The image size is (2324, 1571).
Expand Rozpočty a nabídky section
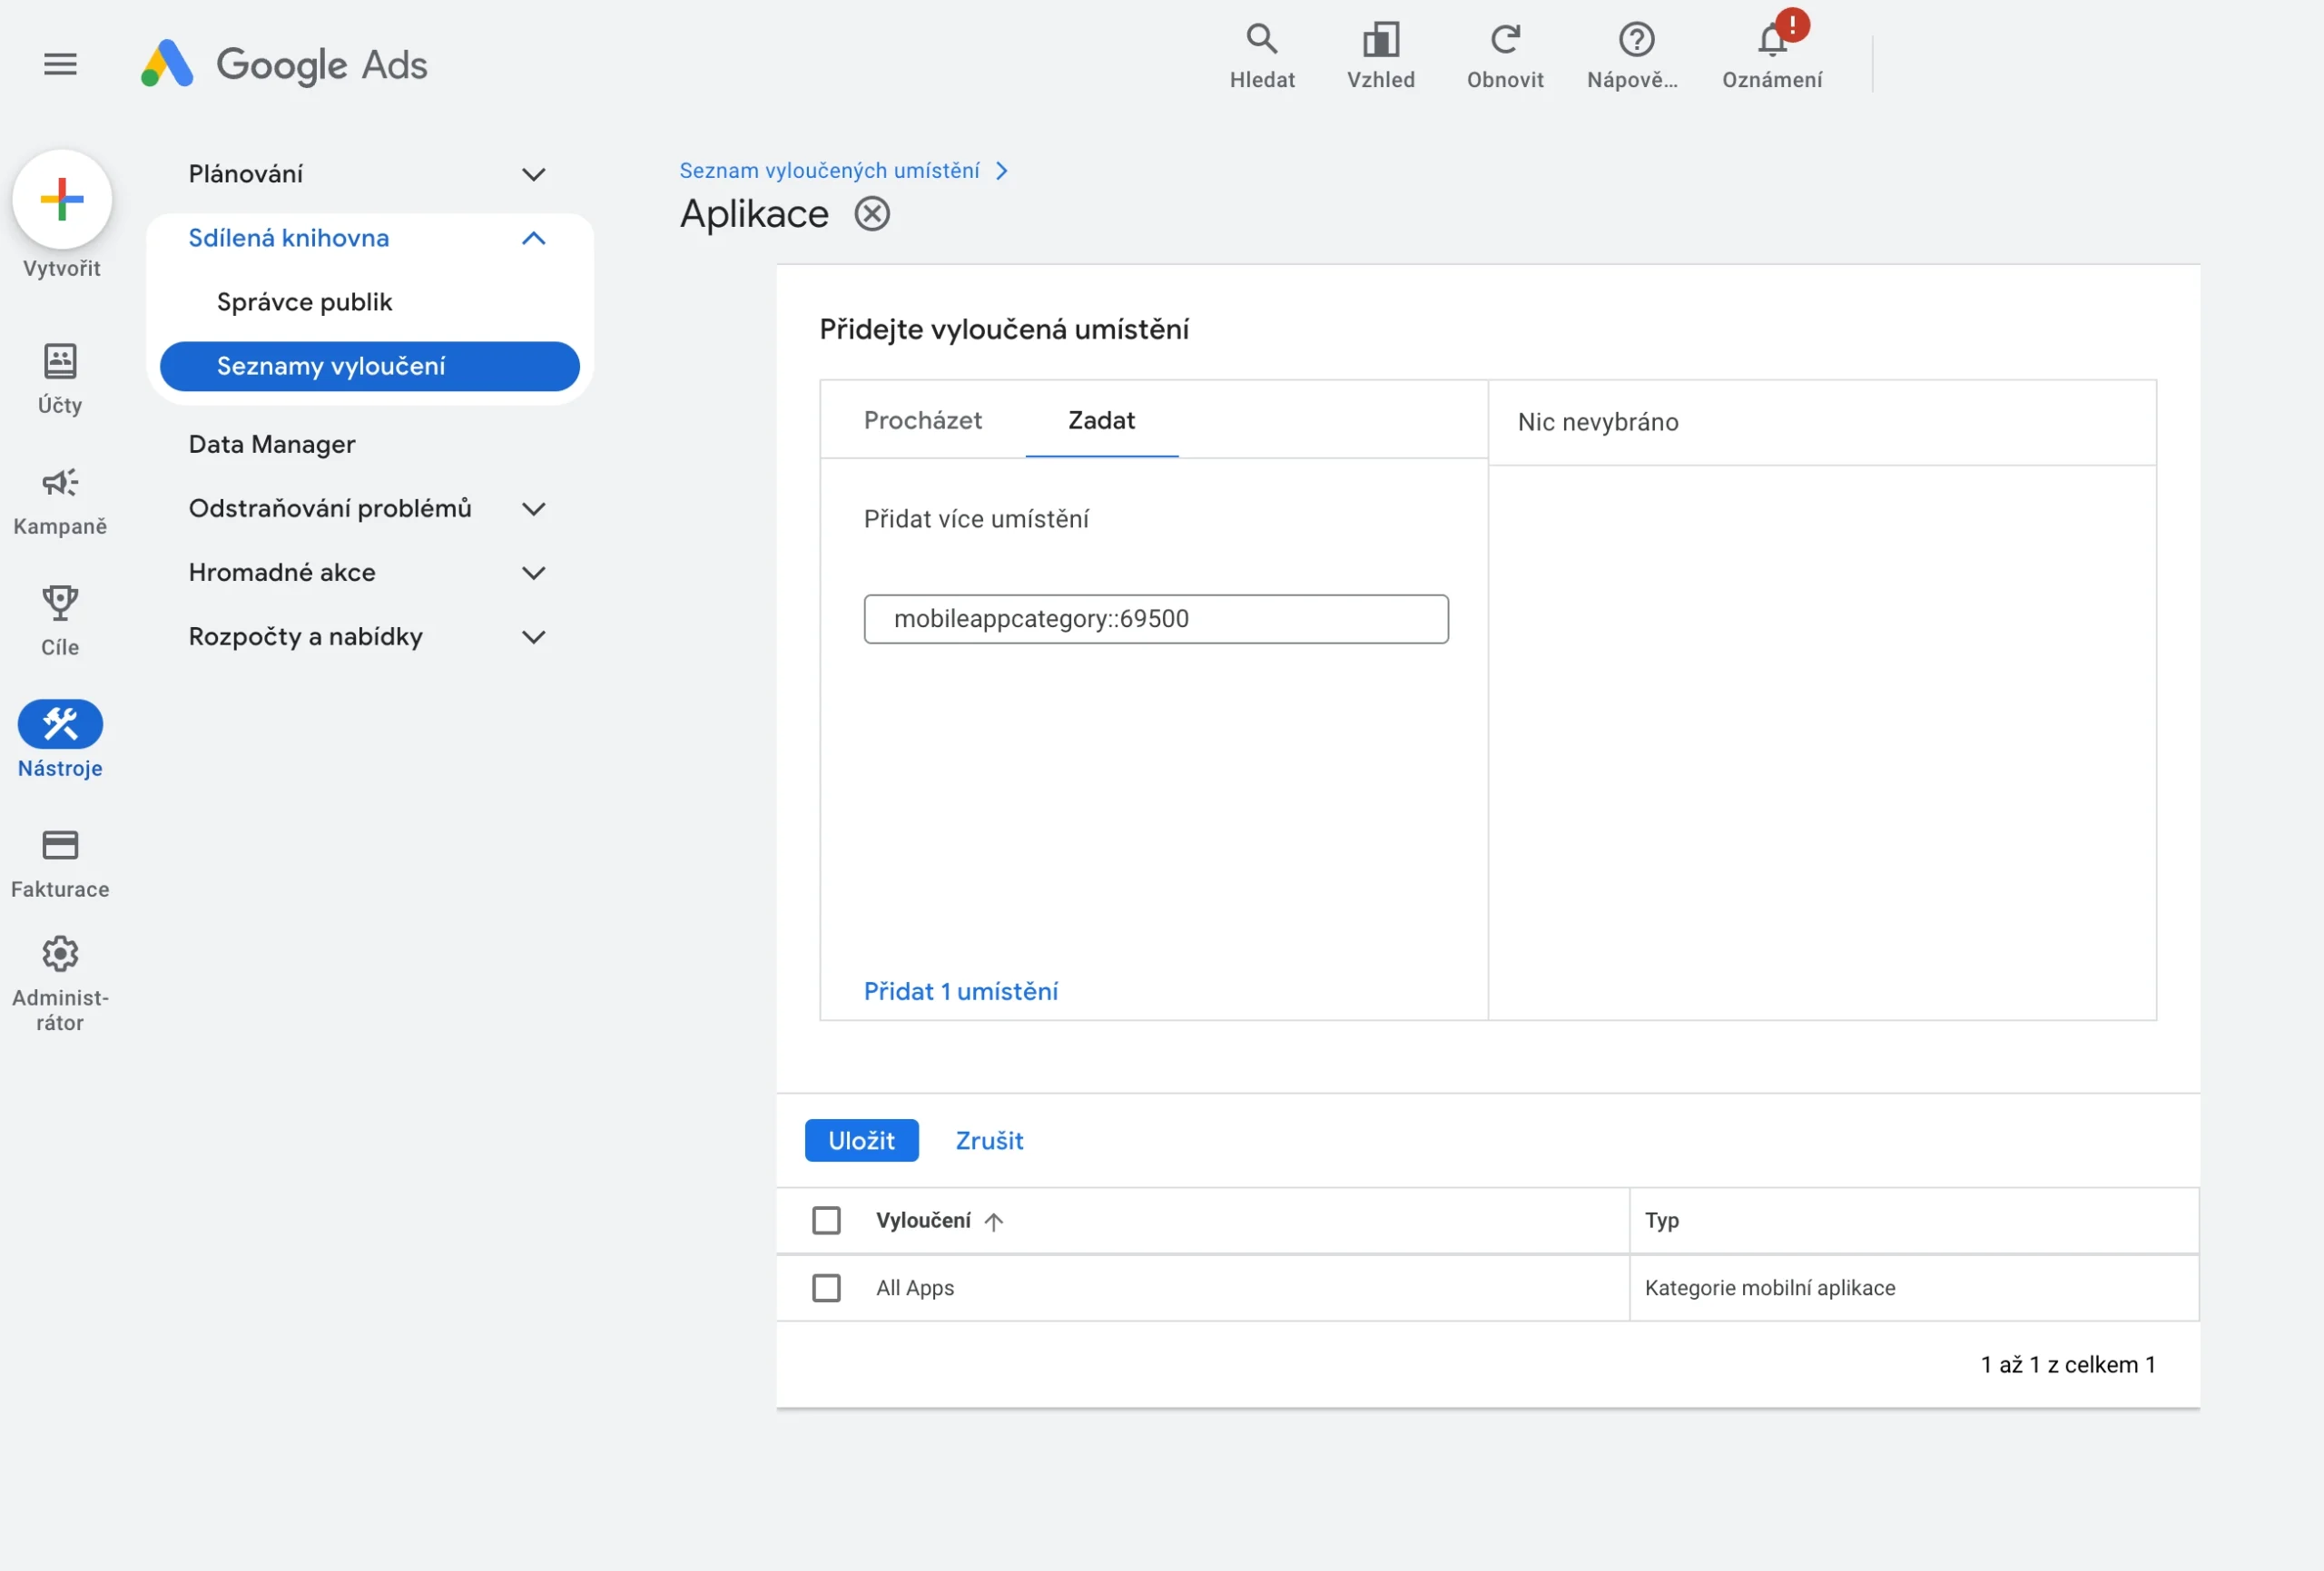pos(533,637)
